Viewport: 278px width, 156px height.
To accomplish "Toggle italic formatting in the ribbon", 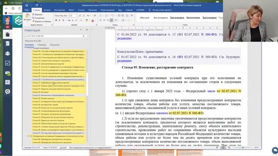I will (60, 20).
